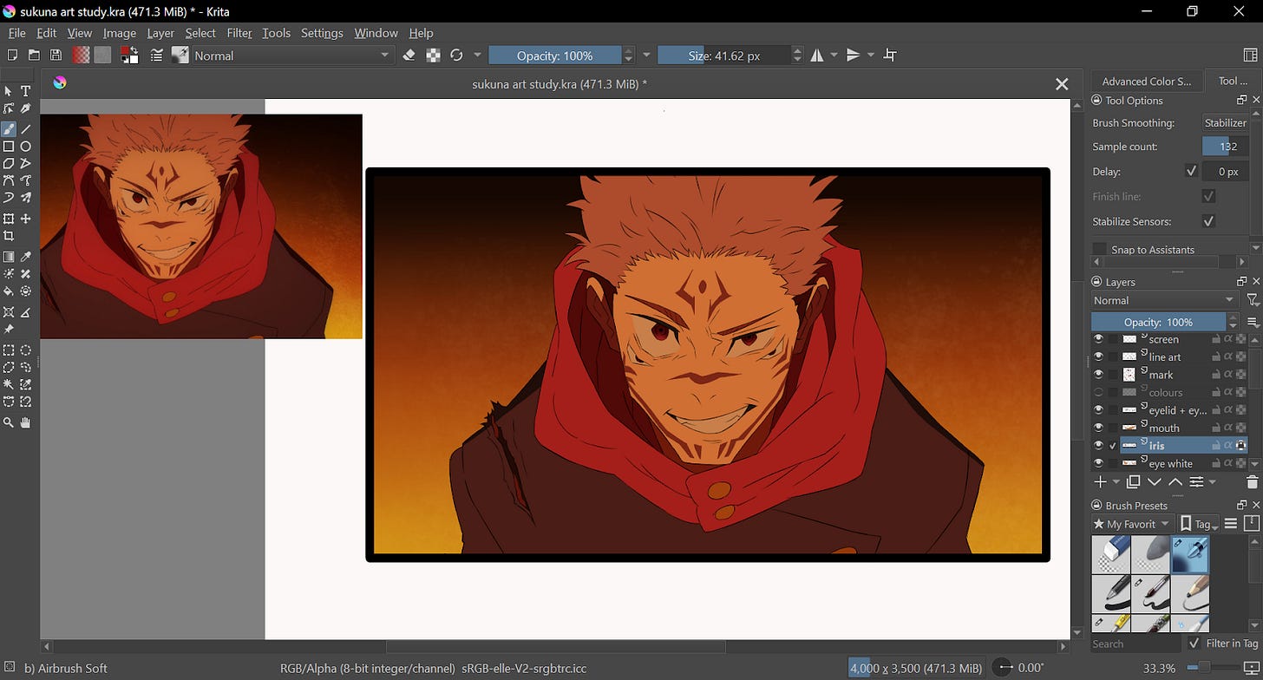This screenshot has width=1263, height=680.
Task: Select the Fill bucket tool
Action: coord(9,291)
